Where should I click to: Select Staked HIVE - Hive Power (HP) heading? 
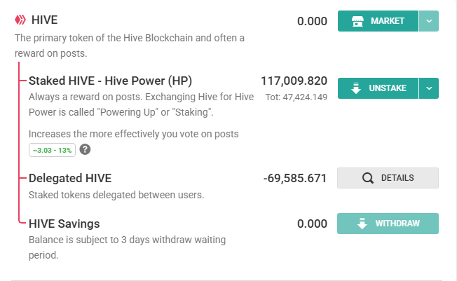111,81
